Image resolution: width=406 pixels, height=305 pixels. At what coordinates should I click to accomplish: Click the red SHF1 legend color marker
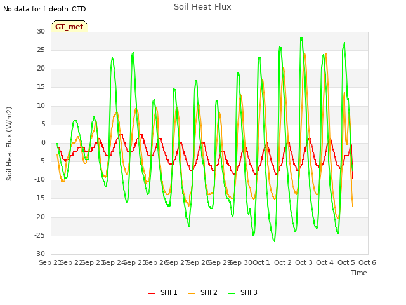tap(151, 294)
